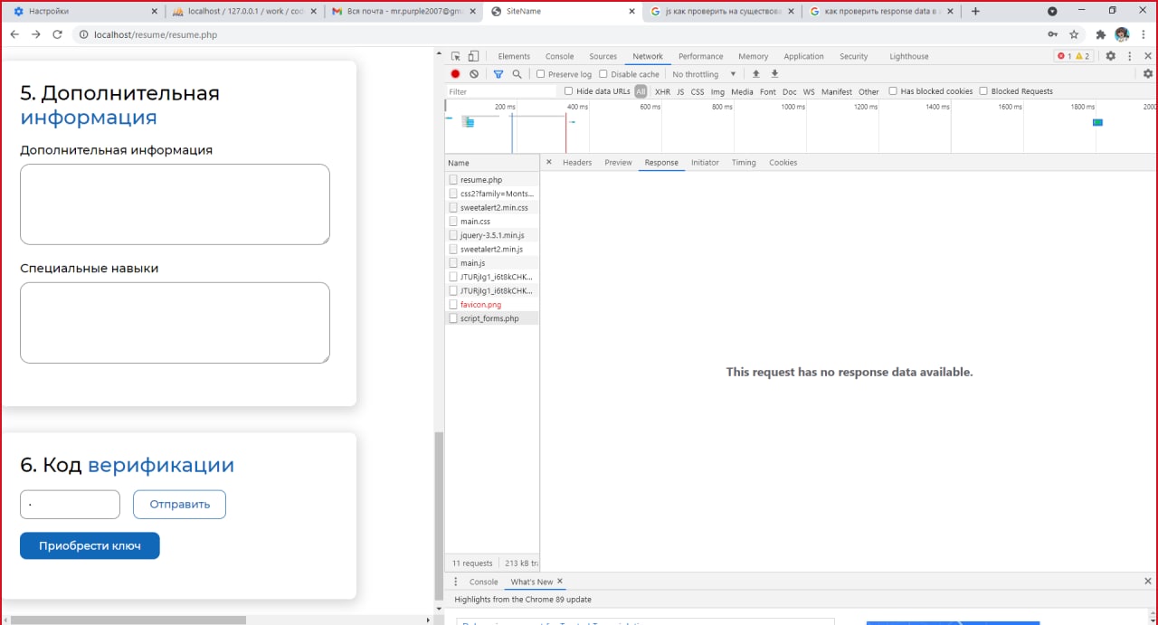Image resolution: width=1158 pixels, height=625 pixels.
Task: Stop recording the network log
Action: pyautogui.click(x=456, y=74)
